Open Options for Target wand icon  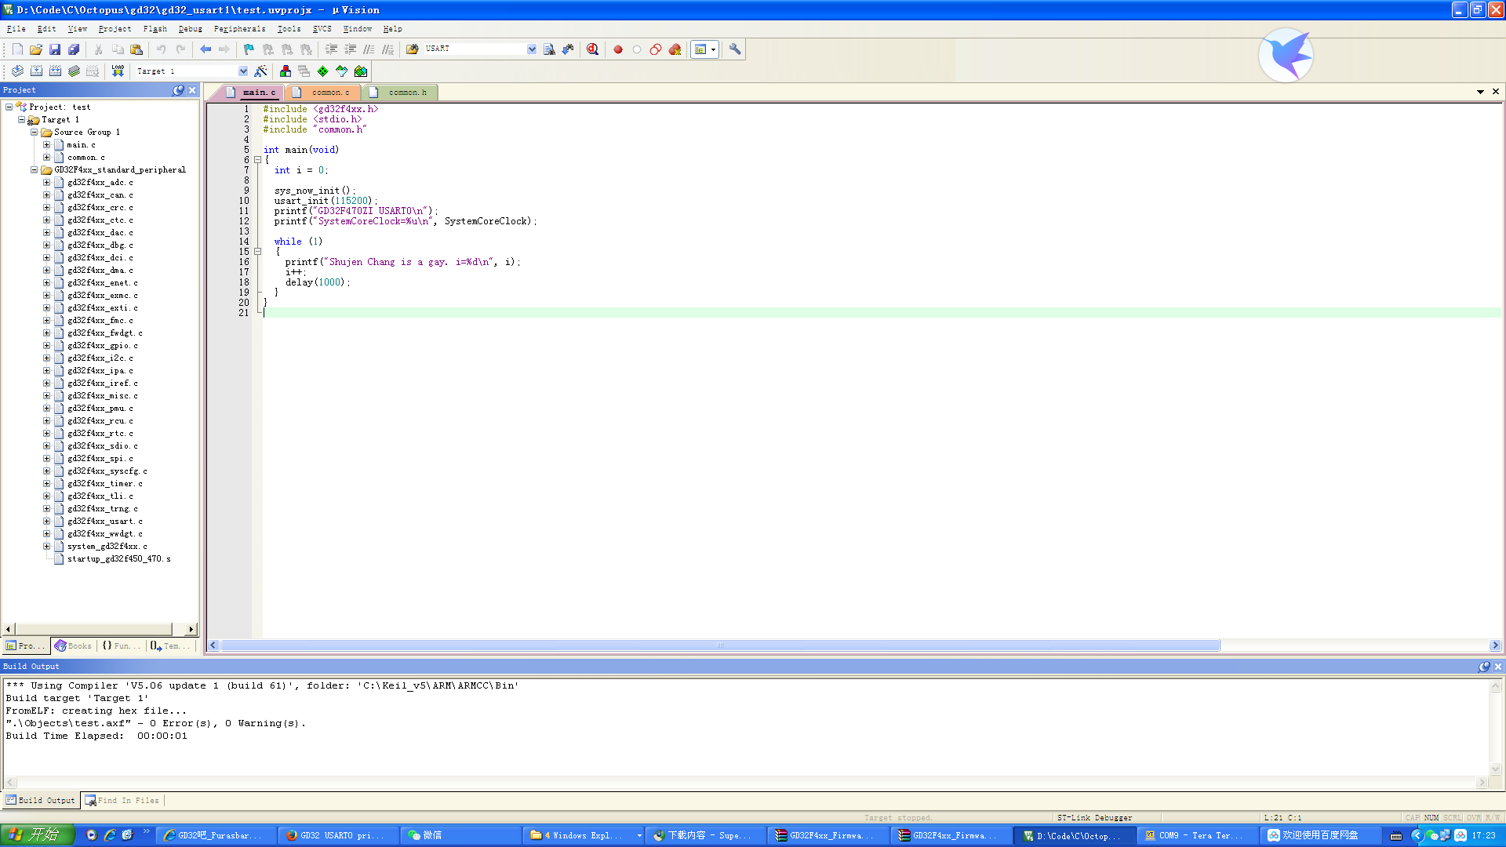(x=261, y=71)
